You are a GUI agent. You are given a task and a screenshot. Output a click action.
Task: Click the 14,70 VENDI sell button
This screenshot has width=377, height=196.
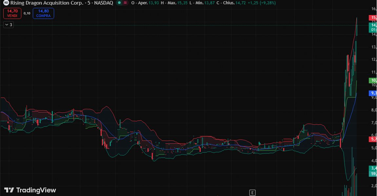[x=12, y=13]
